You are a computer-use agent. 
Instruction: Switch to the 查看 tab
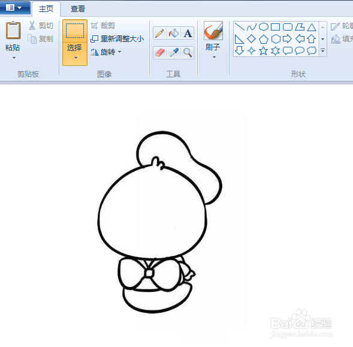[x=78, y=9]
